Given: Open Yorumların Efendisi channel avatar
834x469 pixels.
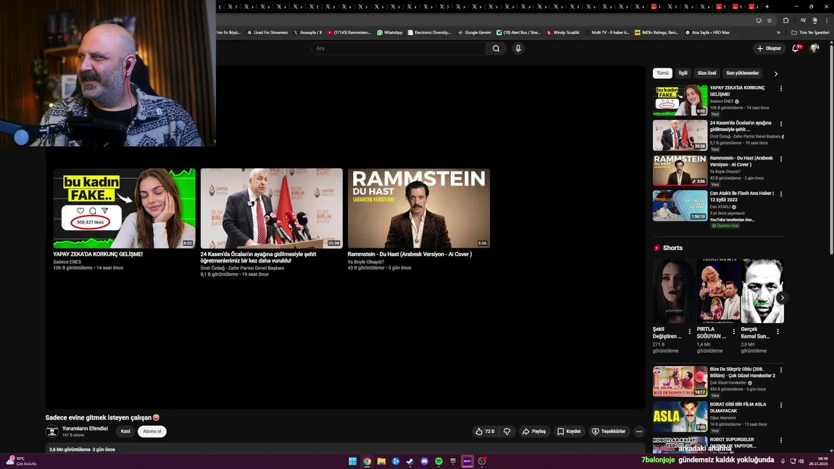Looking at the screenshot, I should click(x=52, y=431).
